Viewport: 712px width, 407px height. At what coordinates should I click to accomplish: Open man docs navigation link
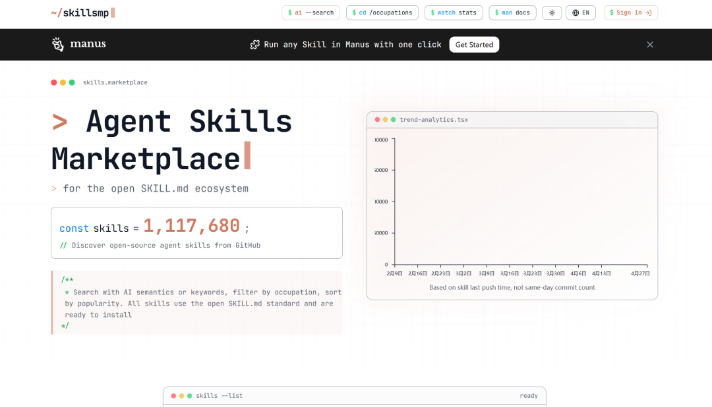[512, 13]
